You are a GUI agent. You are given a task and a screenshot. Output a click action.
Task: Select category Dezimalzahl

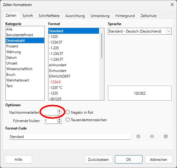25,40
